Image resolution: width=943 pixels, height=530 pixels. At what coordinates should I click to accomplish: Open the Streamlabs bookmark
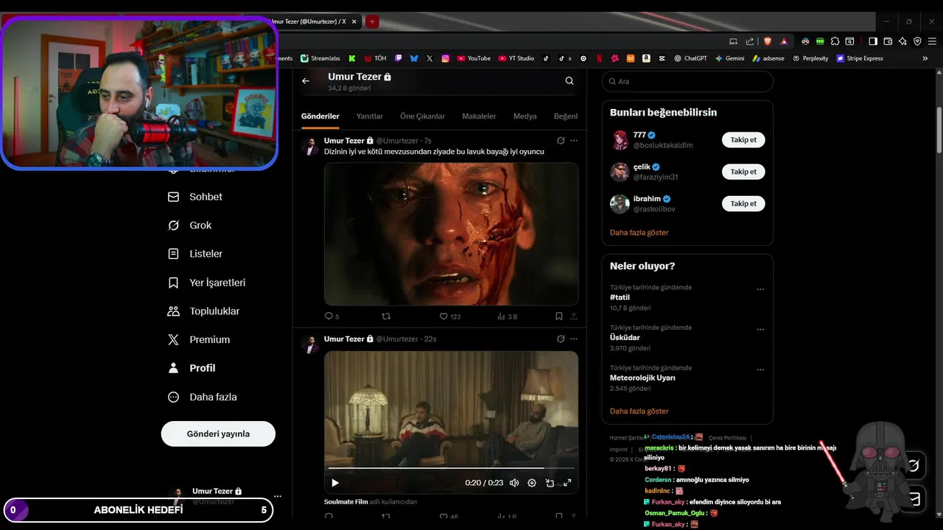322,58
